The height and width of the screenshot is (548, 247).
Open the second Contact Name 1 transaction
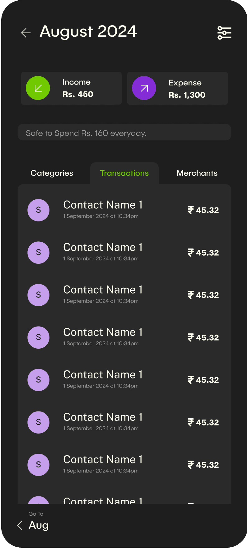click(103, 252)
